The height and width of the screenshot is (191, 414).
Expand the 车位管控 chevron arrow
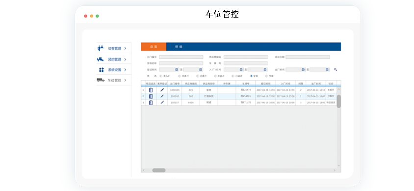(x=125, y=80)
